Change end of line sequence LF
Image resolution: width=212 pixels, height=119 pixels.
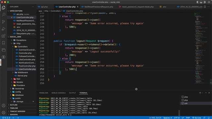coord(183,118)
